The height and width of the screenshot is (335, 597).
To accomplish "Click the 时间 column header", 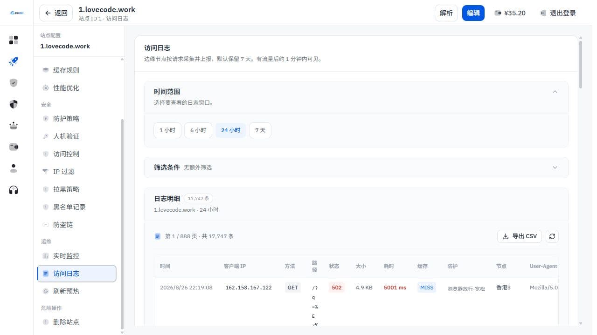I will pyautogui.click(x=165, y=266).
